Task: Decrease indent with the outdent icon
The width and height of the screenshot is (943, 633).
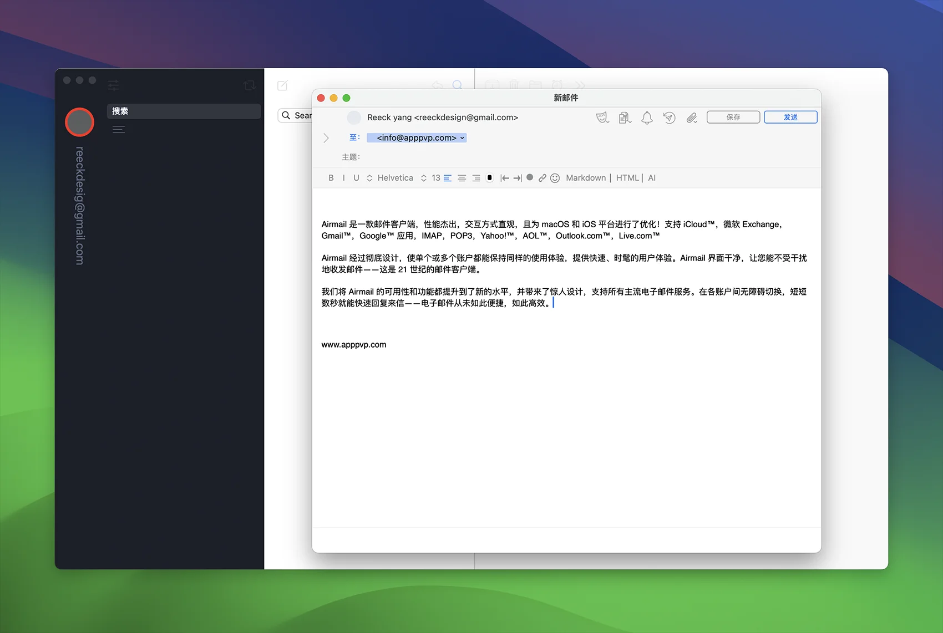Action: [x=504, y=178]
